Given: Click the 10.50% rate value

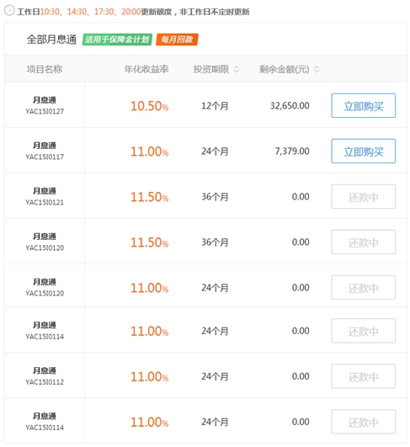Looking at the screenshot, I should 149,106.
